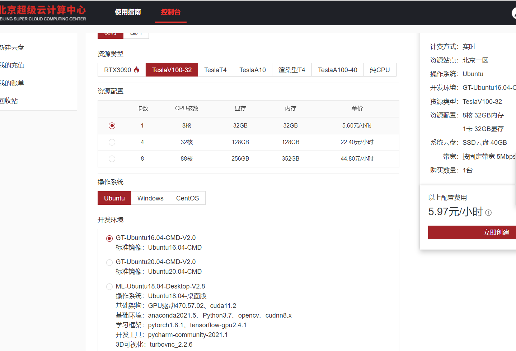Click the 资源站点: 北京一区 summary line

(x=459, y=60)
